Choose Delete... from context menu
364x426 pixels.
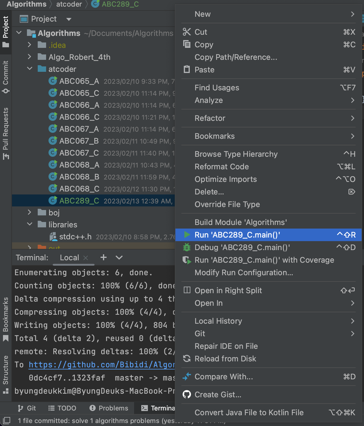click(x=268, y=192)
